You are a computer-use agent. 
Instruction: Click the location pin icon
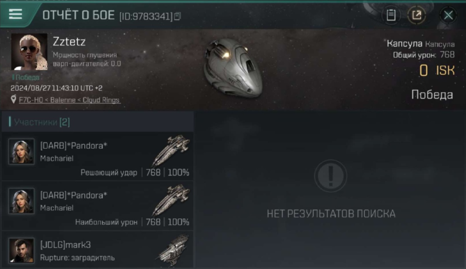tap(14, 99)
